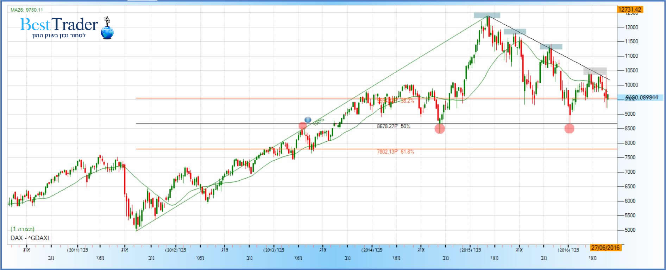Select the red circle marker near February 2016

tap(569, 129)
